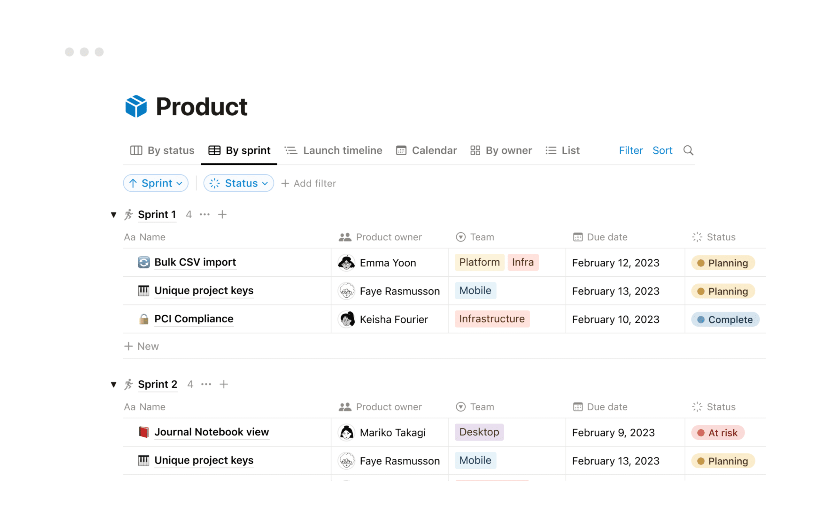Open the Sprint sort dropdown pill
818x515 pixels.
coord(156,183)
